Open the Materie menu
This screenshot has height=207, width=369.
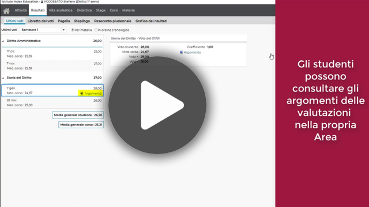[129, 10]
